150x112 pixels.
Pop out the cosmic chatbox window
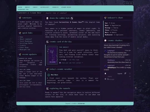pos(125,74)
